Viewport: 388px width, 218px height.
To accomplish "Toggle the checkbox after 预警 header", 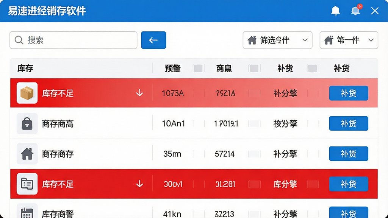I will tap(198, 68).
